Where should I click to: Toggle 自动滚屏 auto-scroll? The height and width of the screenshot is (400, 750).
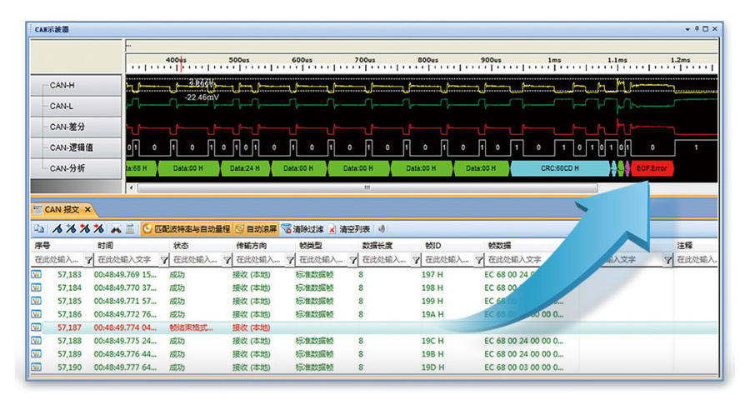(x=255, y=228)
